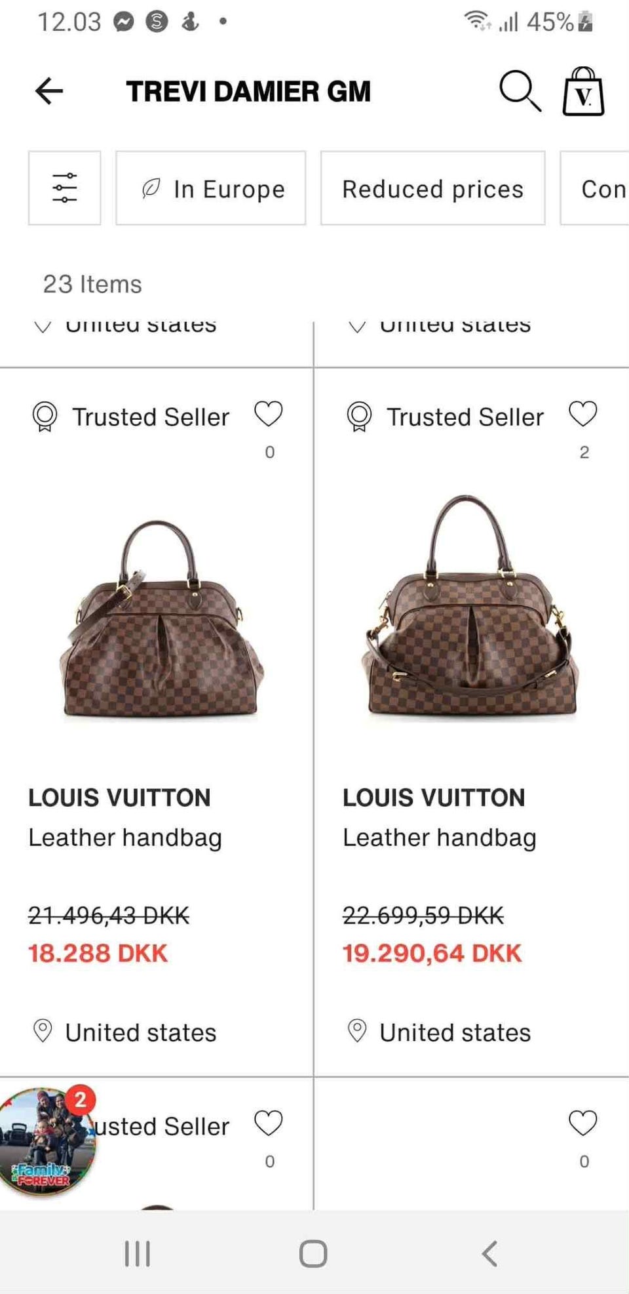629x1294 pixels.
Task: Toggle heart on bottom-right partially visible item
Action: click(582, 1123)
